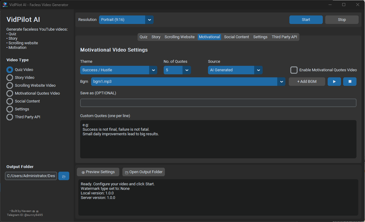Click the Open Output Folder folder icon
This screenshot has width=365, height=222.
[127, 172]
